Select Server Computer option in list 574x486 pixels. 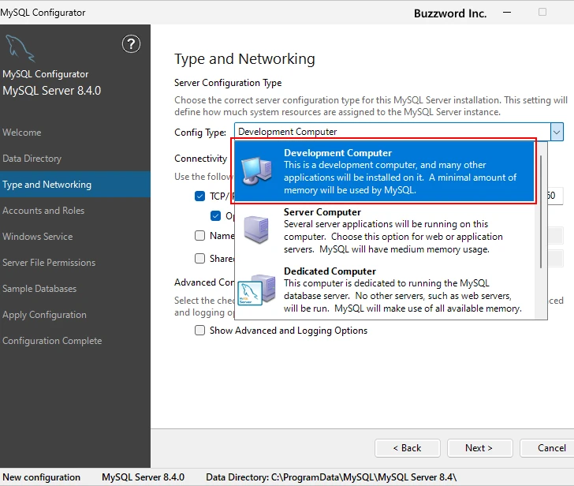pyautogui.click(x=384, y=230)
